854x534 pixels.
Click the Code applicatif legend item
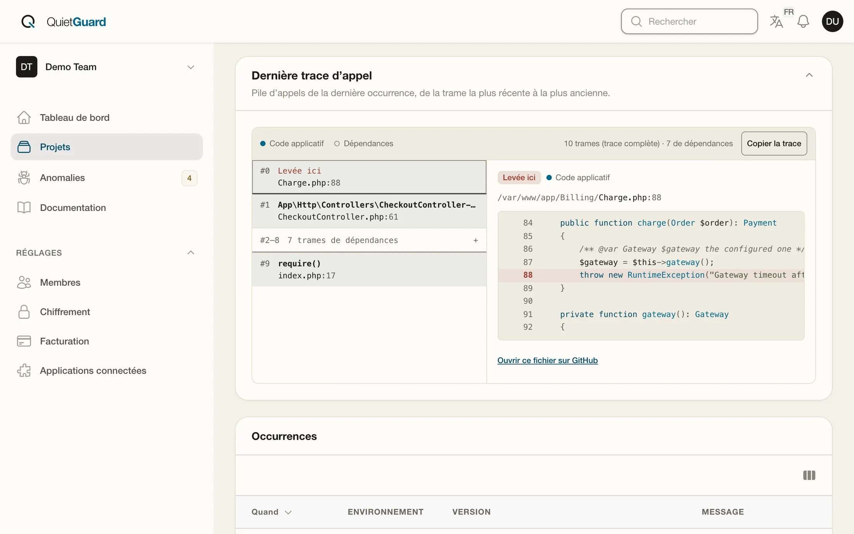click(292, 143)
